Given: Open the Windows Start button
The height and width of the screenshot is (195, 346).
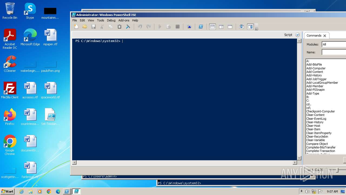Looking at the screenshot, I should pyautogui.click(x=8, y=191).
